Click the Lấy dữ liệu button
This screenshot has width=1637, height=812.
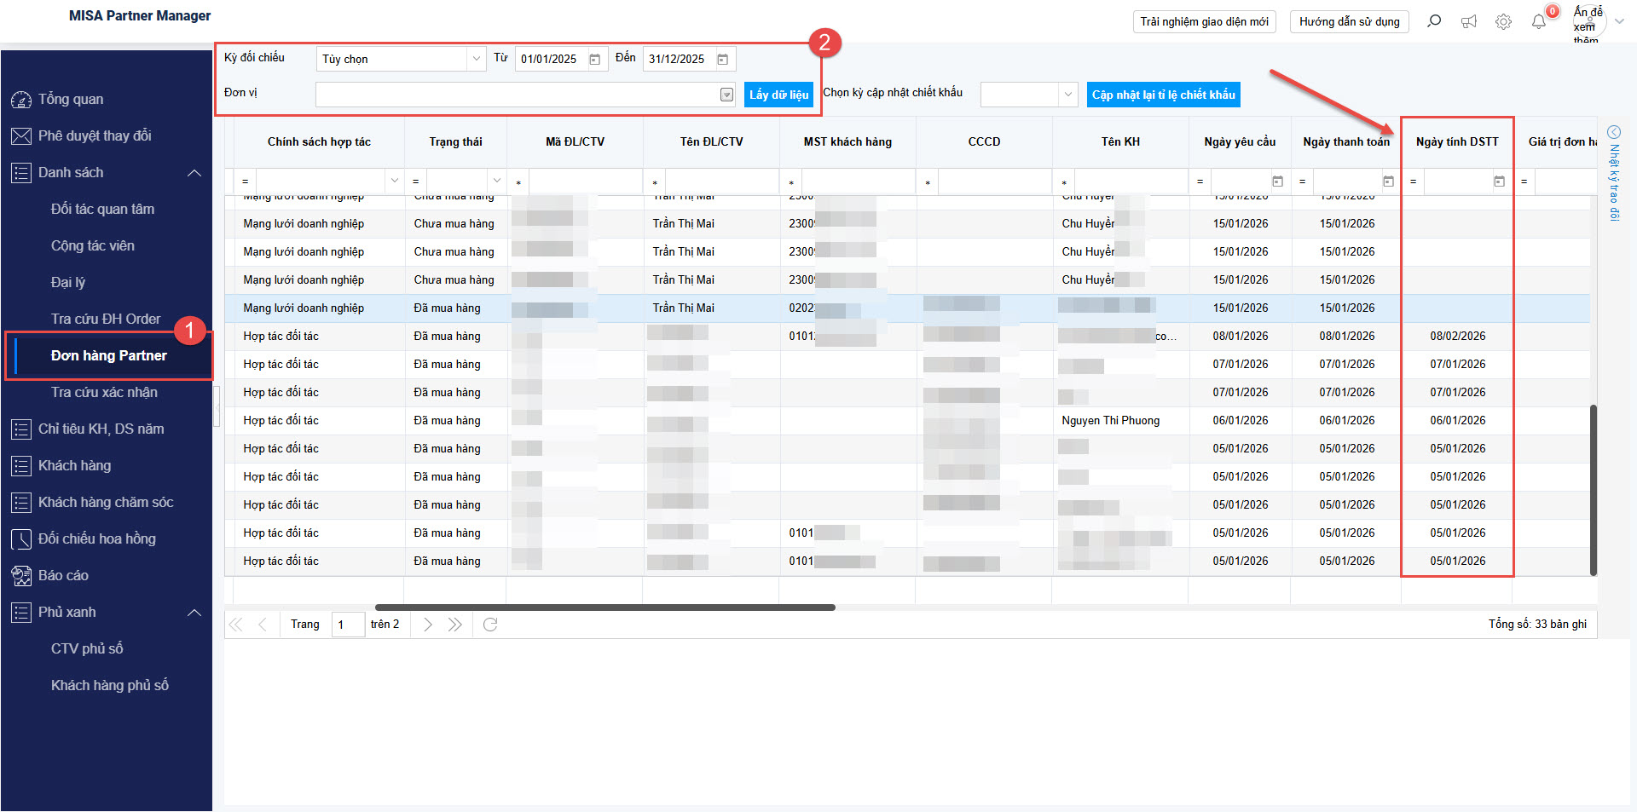pos(778,95)
